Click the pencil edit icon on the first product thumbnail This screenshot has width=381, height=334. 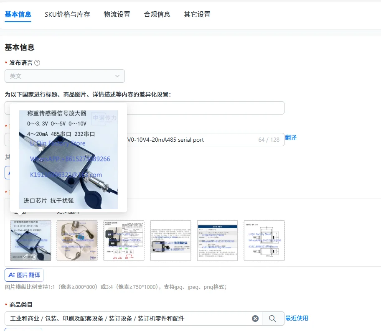tap(25, 257)
